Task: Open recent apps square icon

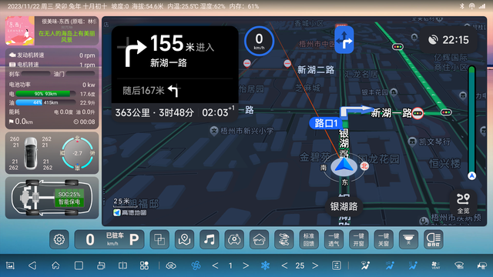Action: (79, 265)
